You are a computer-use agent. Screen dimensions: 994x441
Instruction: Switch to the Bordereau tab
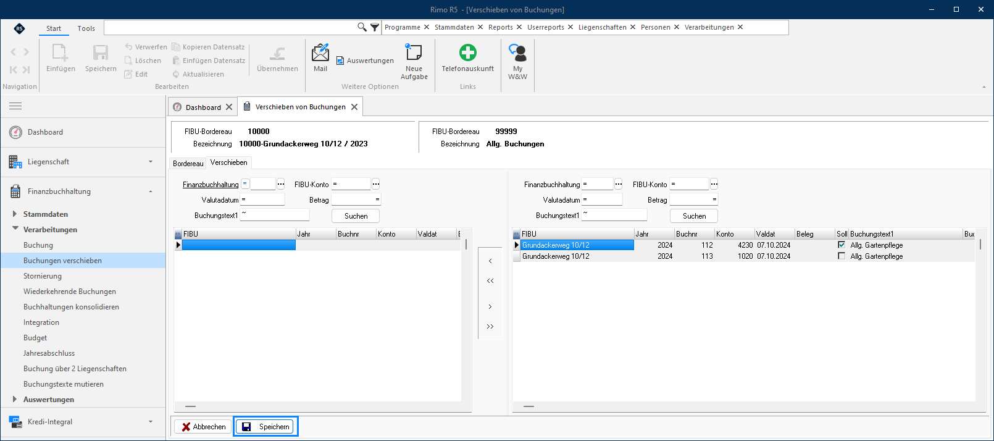click(188, 164)
